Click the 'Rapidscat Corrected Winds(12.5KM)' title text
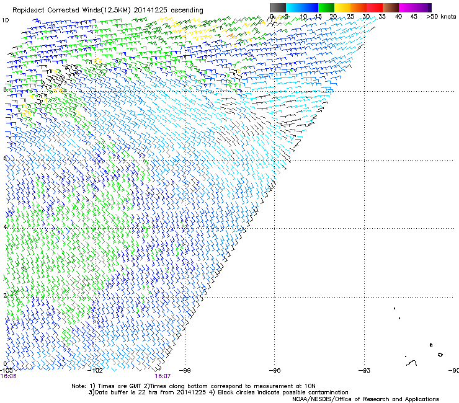Image resolution: width=459 pixels, height=403 pixels. (71, 11)
